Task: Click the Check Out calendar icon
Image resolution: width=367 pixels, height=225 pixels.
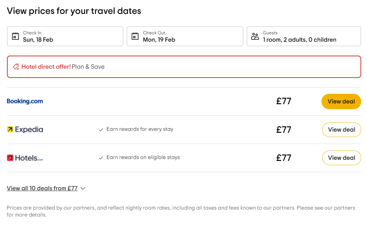Action: pyautogui.click(x=135, y=36)
